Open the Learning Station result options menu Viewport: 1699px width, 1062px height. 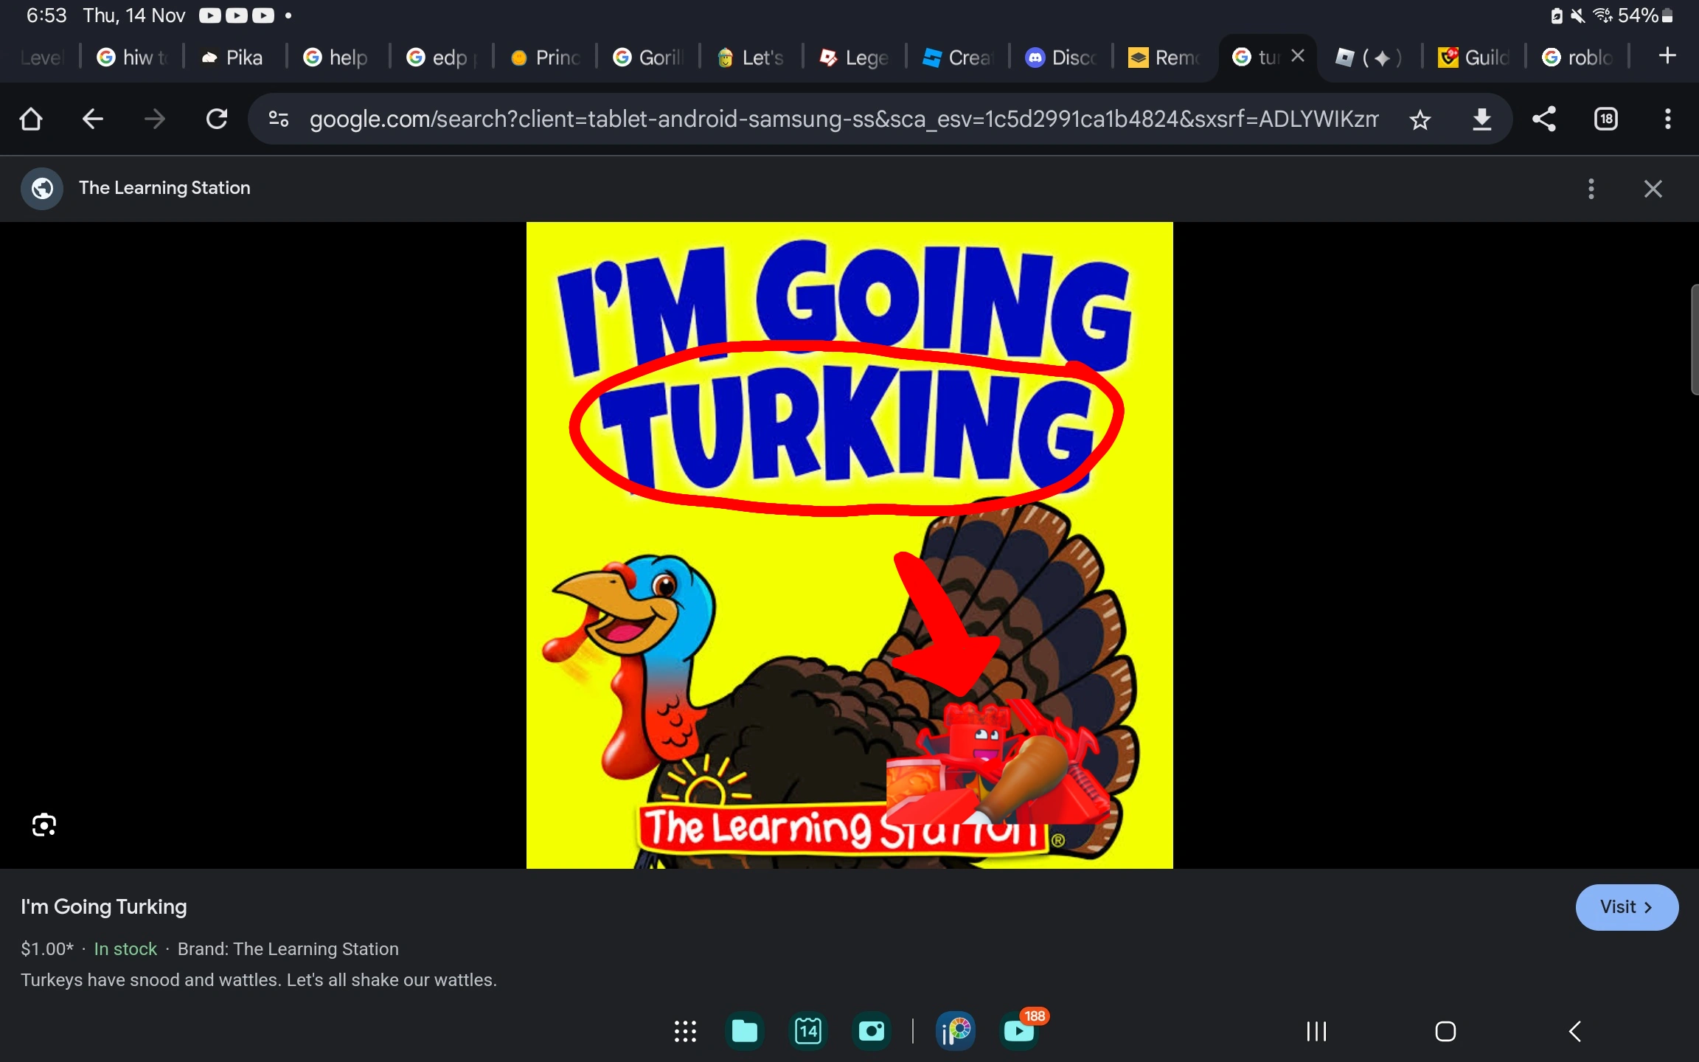tap(1591, 189)
